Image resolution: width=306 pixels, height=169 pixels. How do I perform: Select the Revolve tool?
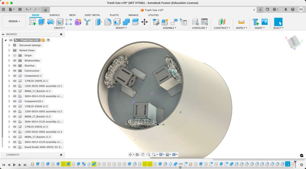[x=51, y=22]
